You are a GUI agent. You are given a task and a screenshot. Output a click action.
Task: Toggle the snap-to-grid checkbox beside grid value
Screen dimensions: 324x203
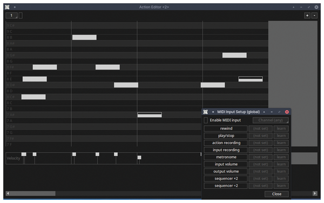pos(21,16)
